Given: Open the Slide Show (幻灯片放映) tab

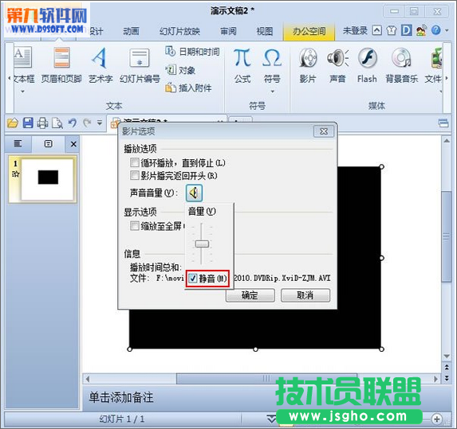Looking at the screenshot, I should pos(179,31).
